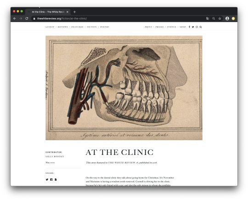Click 'THE WHITE REVIEW' link in the subtitle
This screenshot has width=248, height=200.
122,163
